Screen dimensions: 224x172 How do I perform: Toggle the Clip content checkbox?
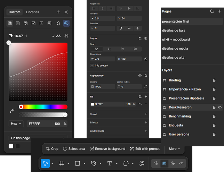[x=92, y=66]
